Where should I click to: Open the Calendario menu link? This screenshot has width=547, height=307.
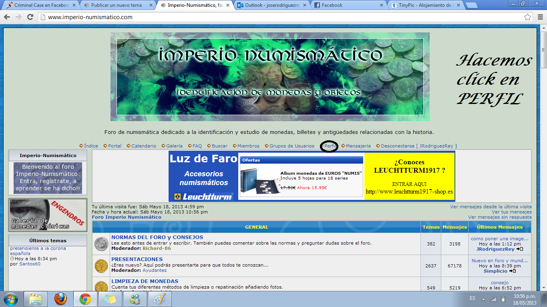click(x=144, y=146)
